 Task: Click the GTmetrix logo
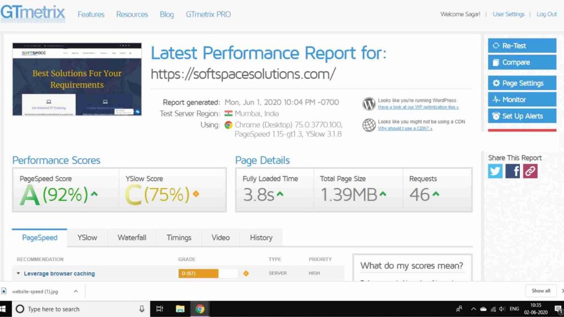tap(32, 13)
